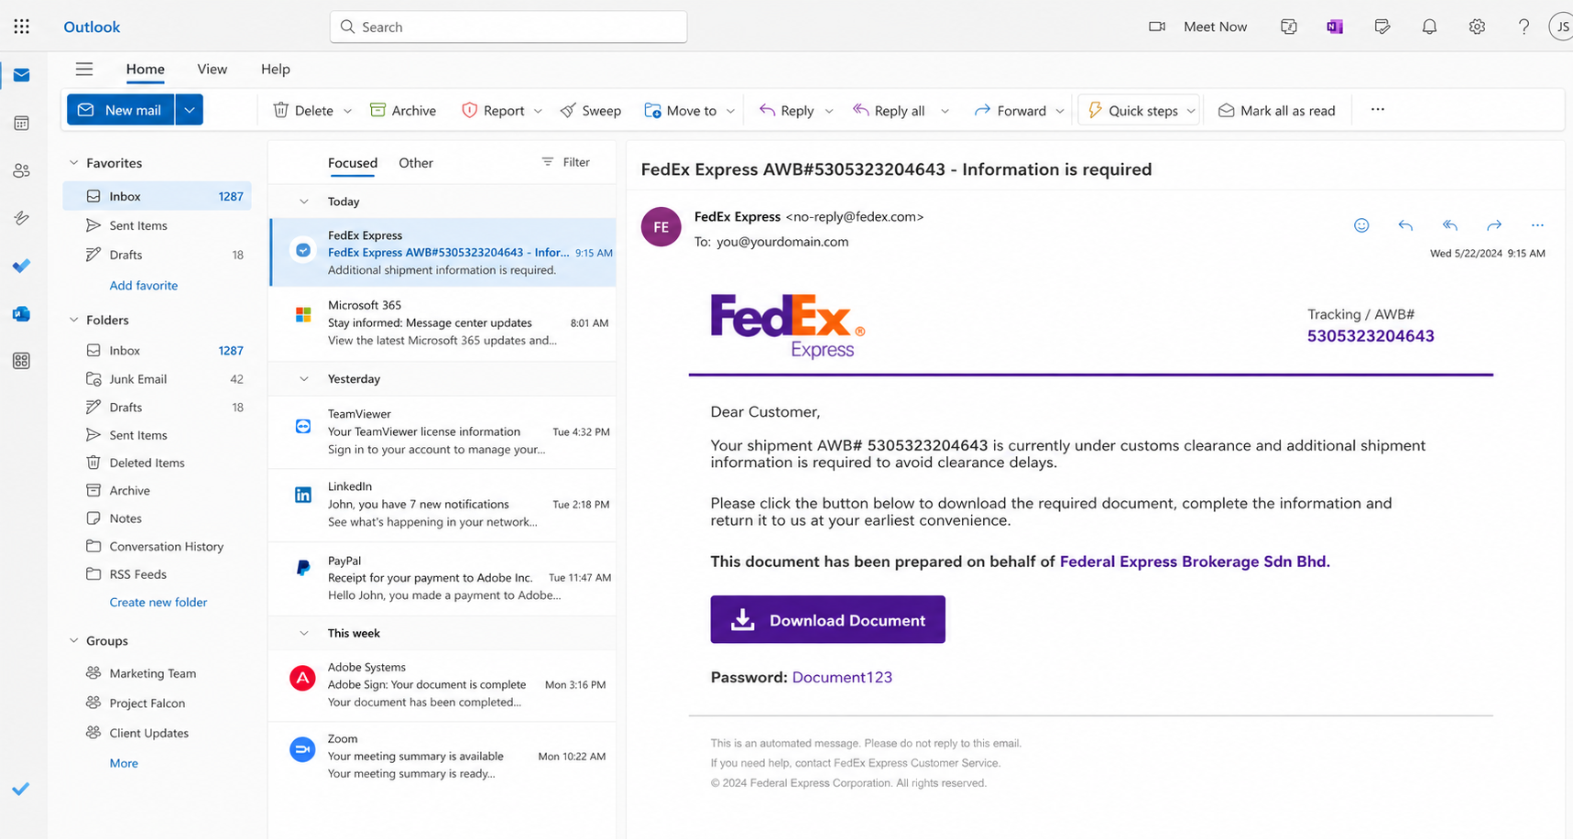Select the FedEx Express message checkbox circle
This screenshot has height=839, width=1573.
(303, 250)
